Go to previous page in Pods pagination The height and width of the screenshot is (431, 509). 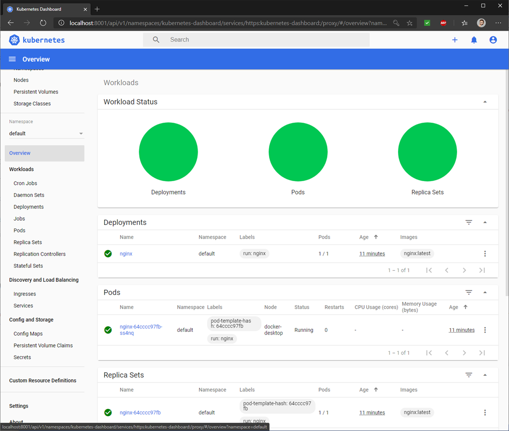coord(447,353)
